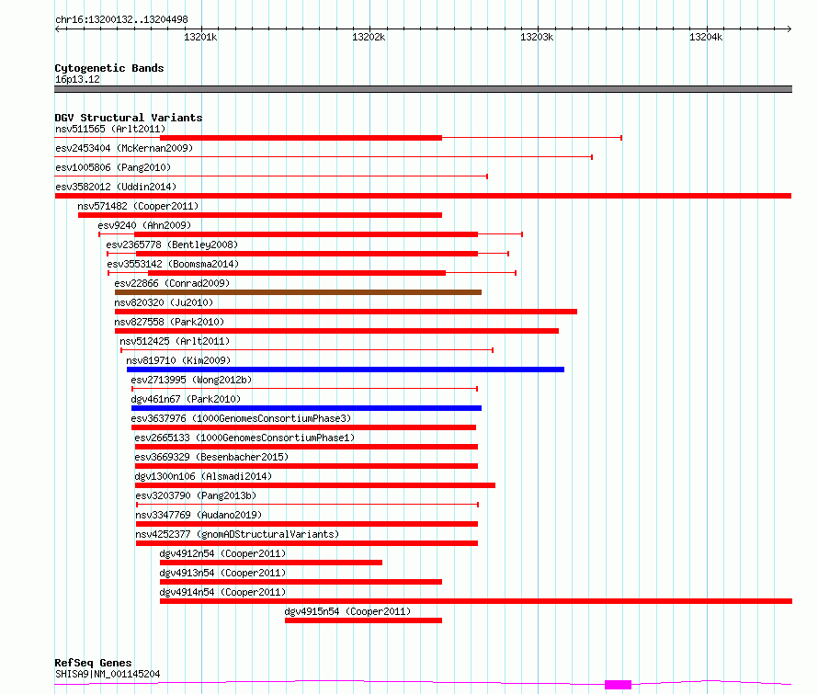Viewport: 818px width, 694px height.
Task: Open the SHISA9|NM_001145204 gene label
Action: [x=108, y=674]
